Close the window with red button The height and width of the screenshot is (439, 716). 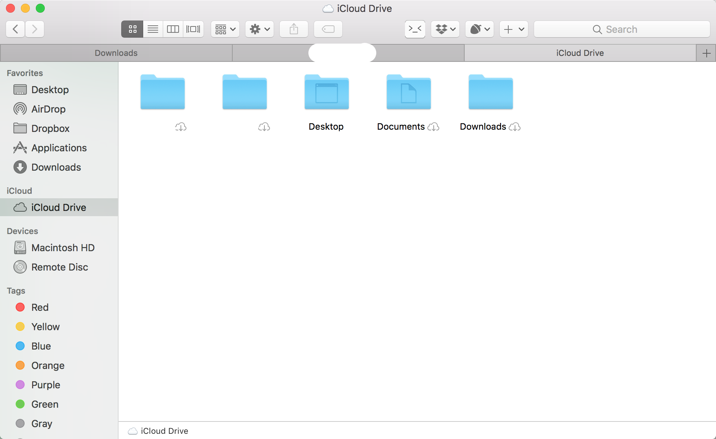pyautogui.click(x=10, y=8)
